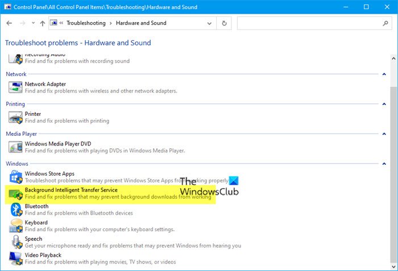
Task: Click the Control Panel title bar icon
Action: tap(7, 7)
